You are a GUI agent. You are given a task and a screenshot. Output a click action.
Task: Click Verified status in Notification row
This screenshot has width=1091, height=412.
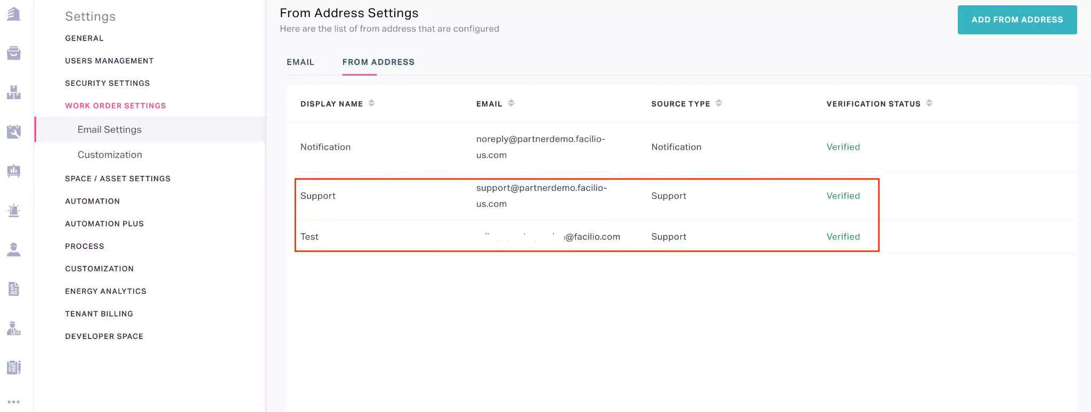843,147
